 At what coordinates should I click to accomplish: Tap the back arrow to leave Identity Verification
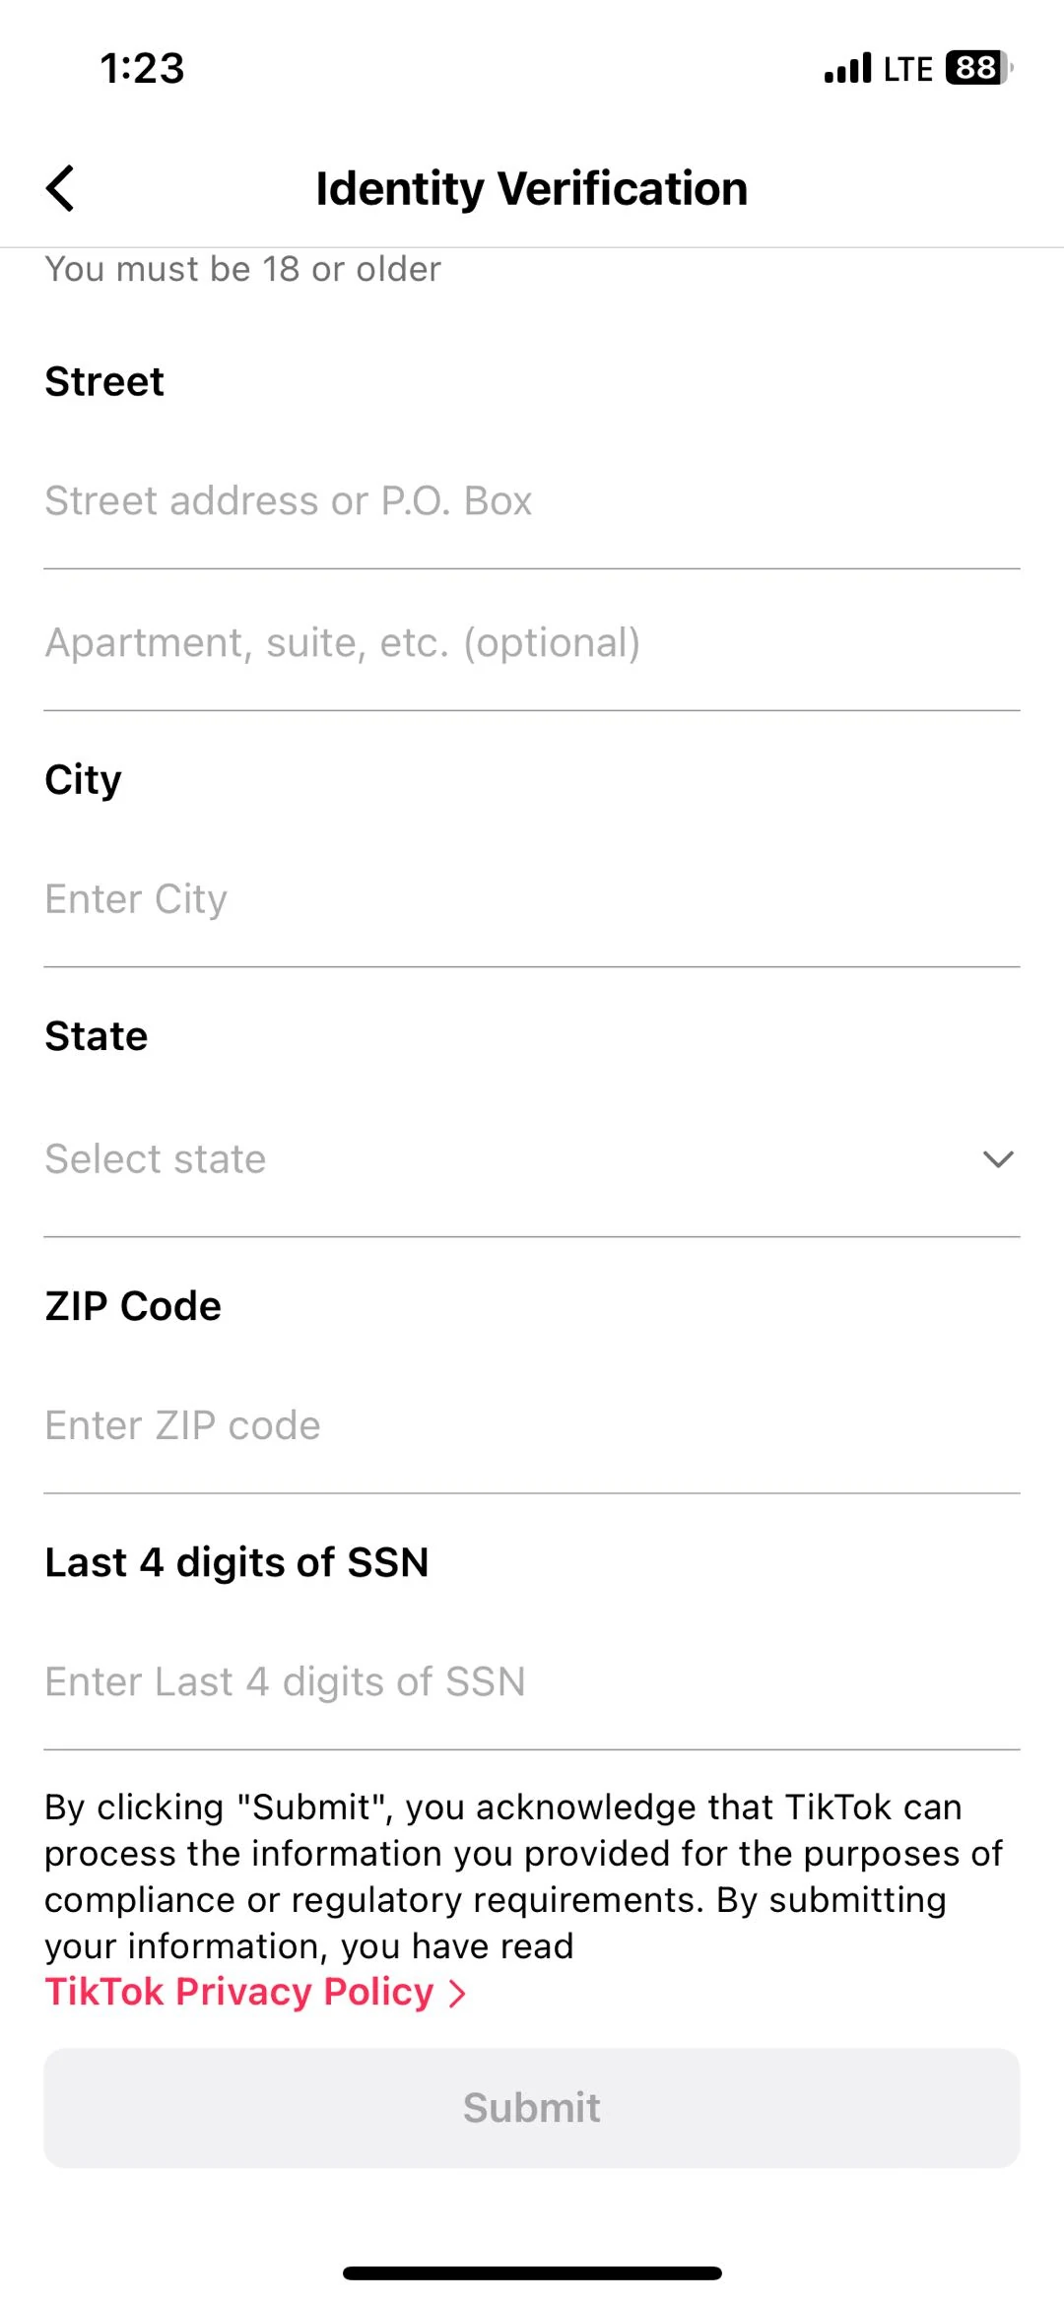point(61,188)
